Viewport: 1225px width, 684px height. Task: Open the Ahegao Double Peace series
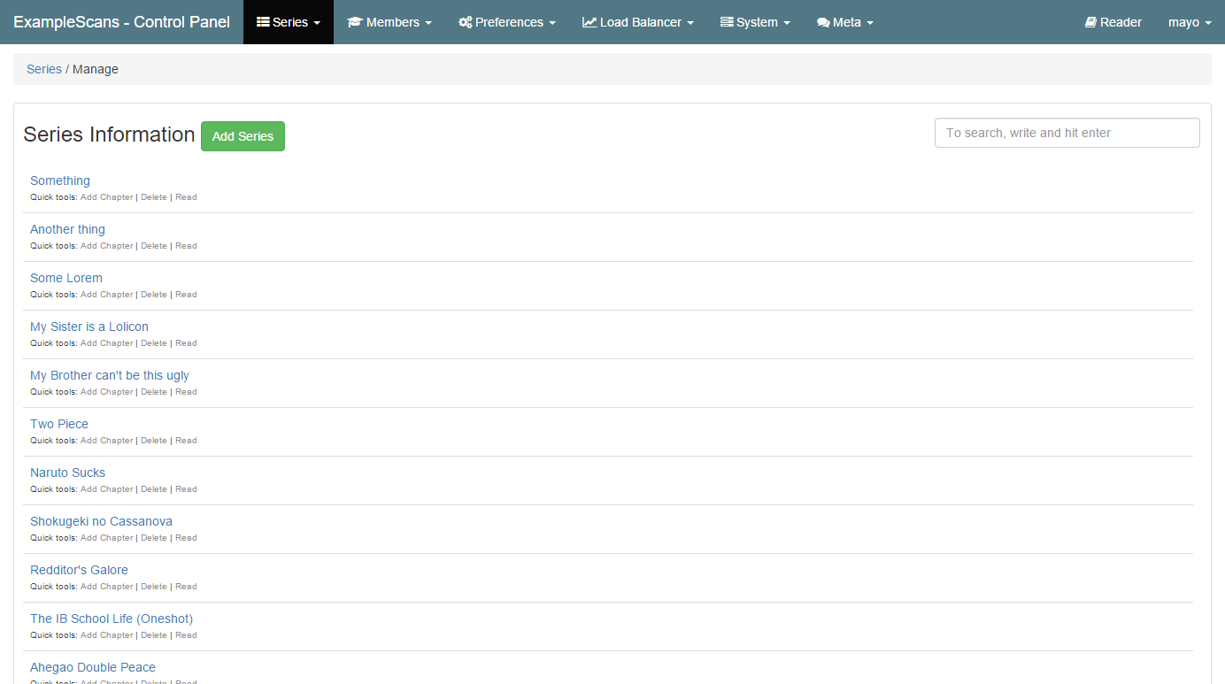pyautogui.click(x=93, y=667)
